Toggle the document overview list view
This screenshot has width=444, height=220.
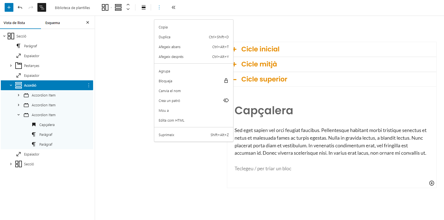tap(42, 7)
